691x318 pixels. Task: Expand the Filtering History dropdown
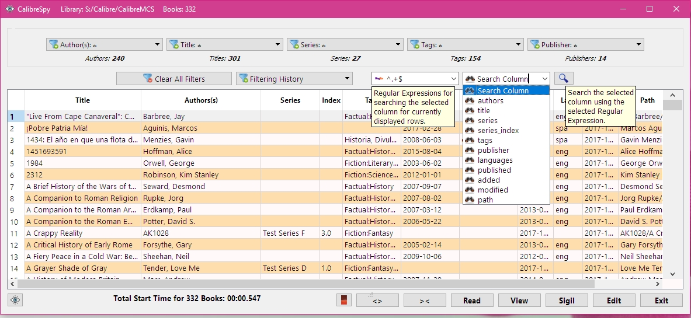[x=294, y=79]
